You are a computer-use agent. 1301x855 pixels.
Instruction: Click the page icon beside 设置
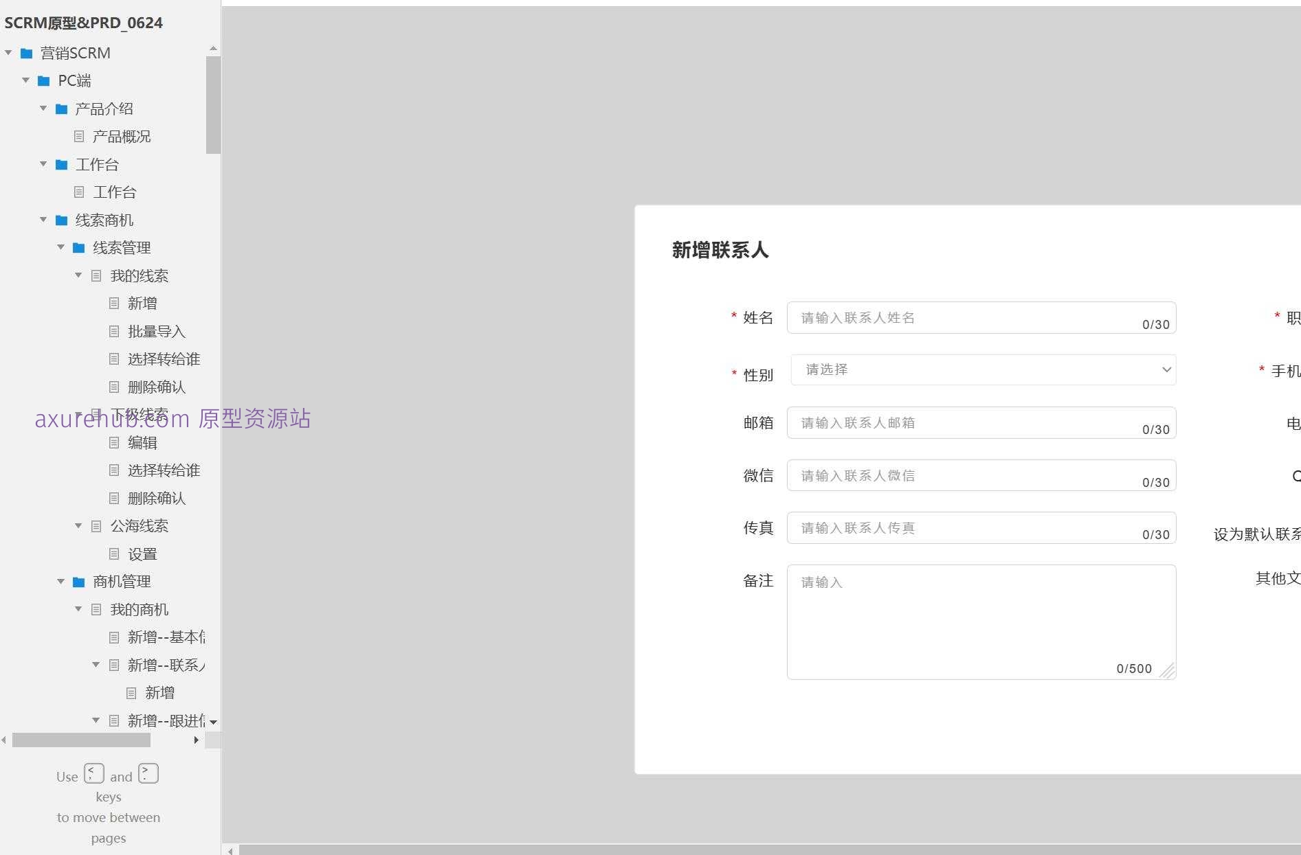click(x=113, y=554)
